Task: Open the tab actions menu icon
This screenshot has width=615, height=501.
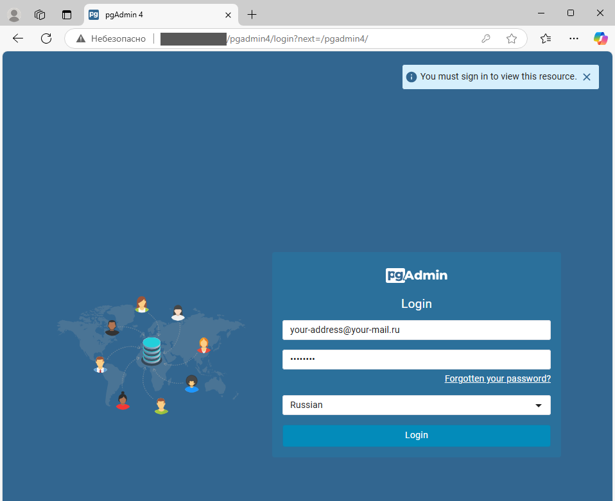Action: pyautogui.click(x=67, y=15)
